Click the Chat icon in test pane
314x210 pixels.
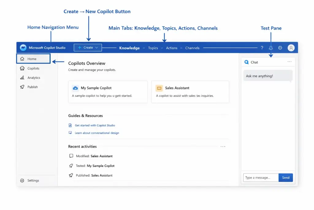tap(247, 62)
